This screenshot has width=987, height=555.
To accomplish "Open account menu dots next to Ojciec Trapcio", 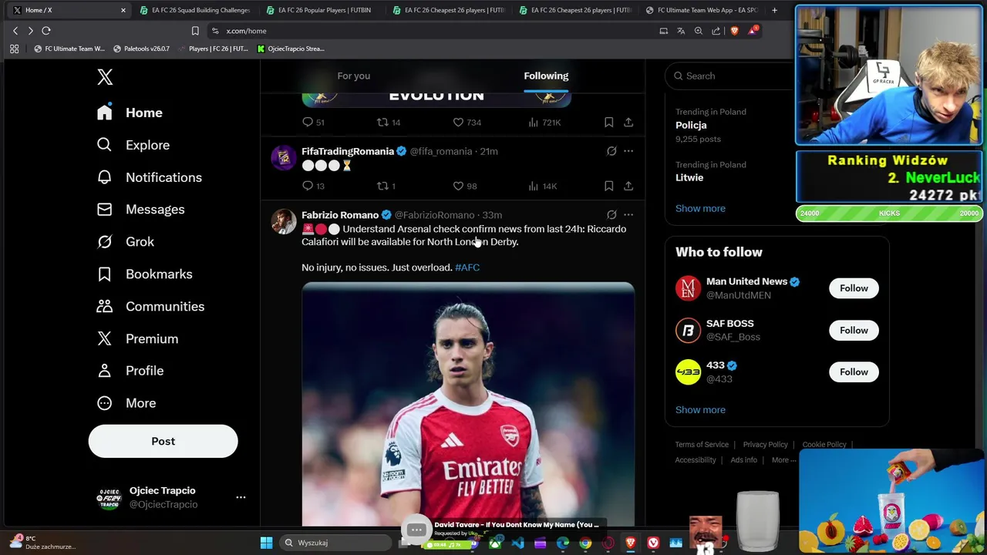I will [241, 497].
